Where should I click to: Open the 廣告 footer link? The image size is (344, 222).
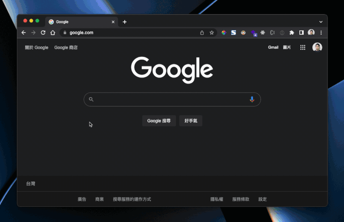pyautogui.click(x=82, y=199)
